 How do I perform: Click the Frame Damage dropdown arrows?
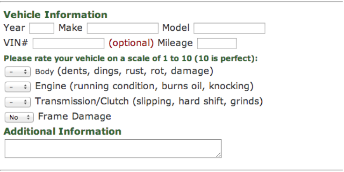(29, 117)
